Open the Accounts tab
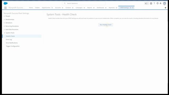The image size is (169, 95). coord(58,8)
